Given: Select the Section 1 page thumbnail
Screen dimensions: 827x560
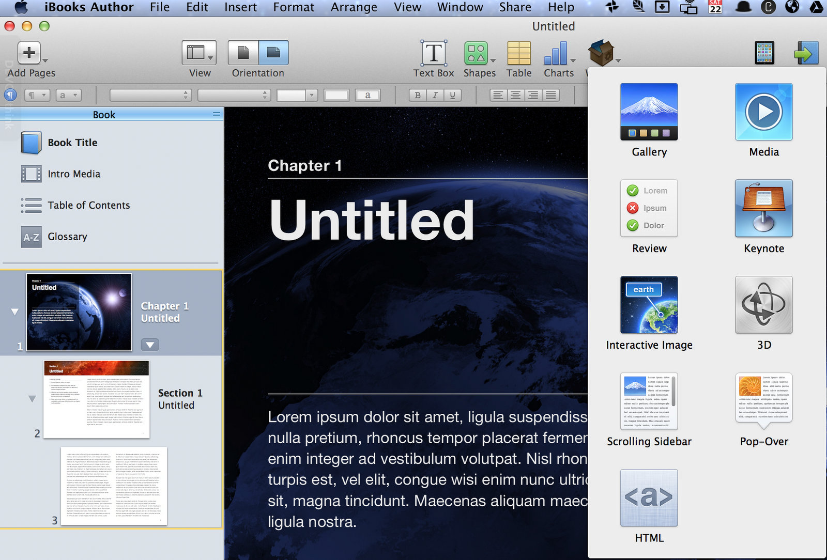Looking at the screenshot, I should click(97, 399).
